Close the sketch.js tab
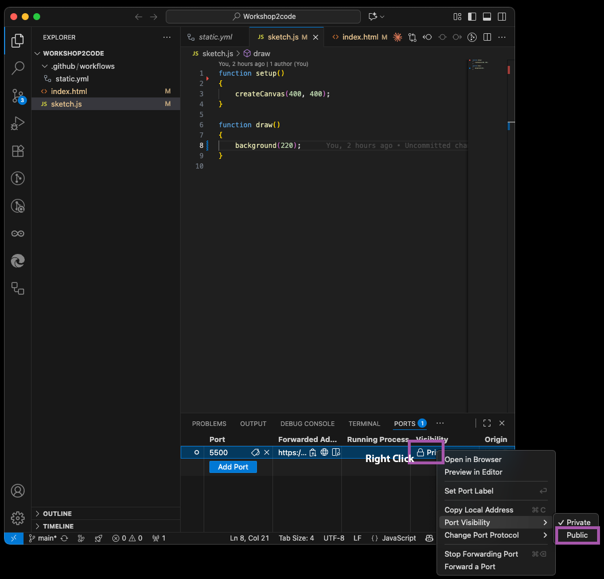604x579 pixels. 315,37
